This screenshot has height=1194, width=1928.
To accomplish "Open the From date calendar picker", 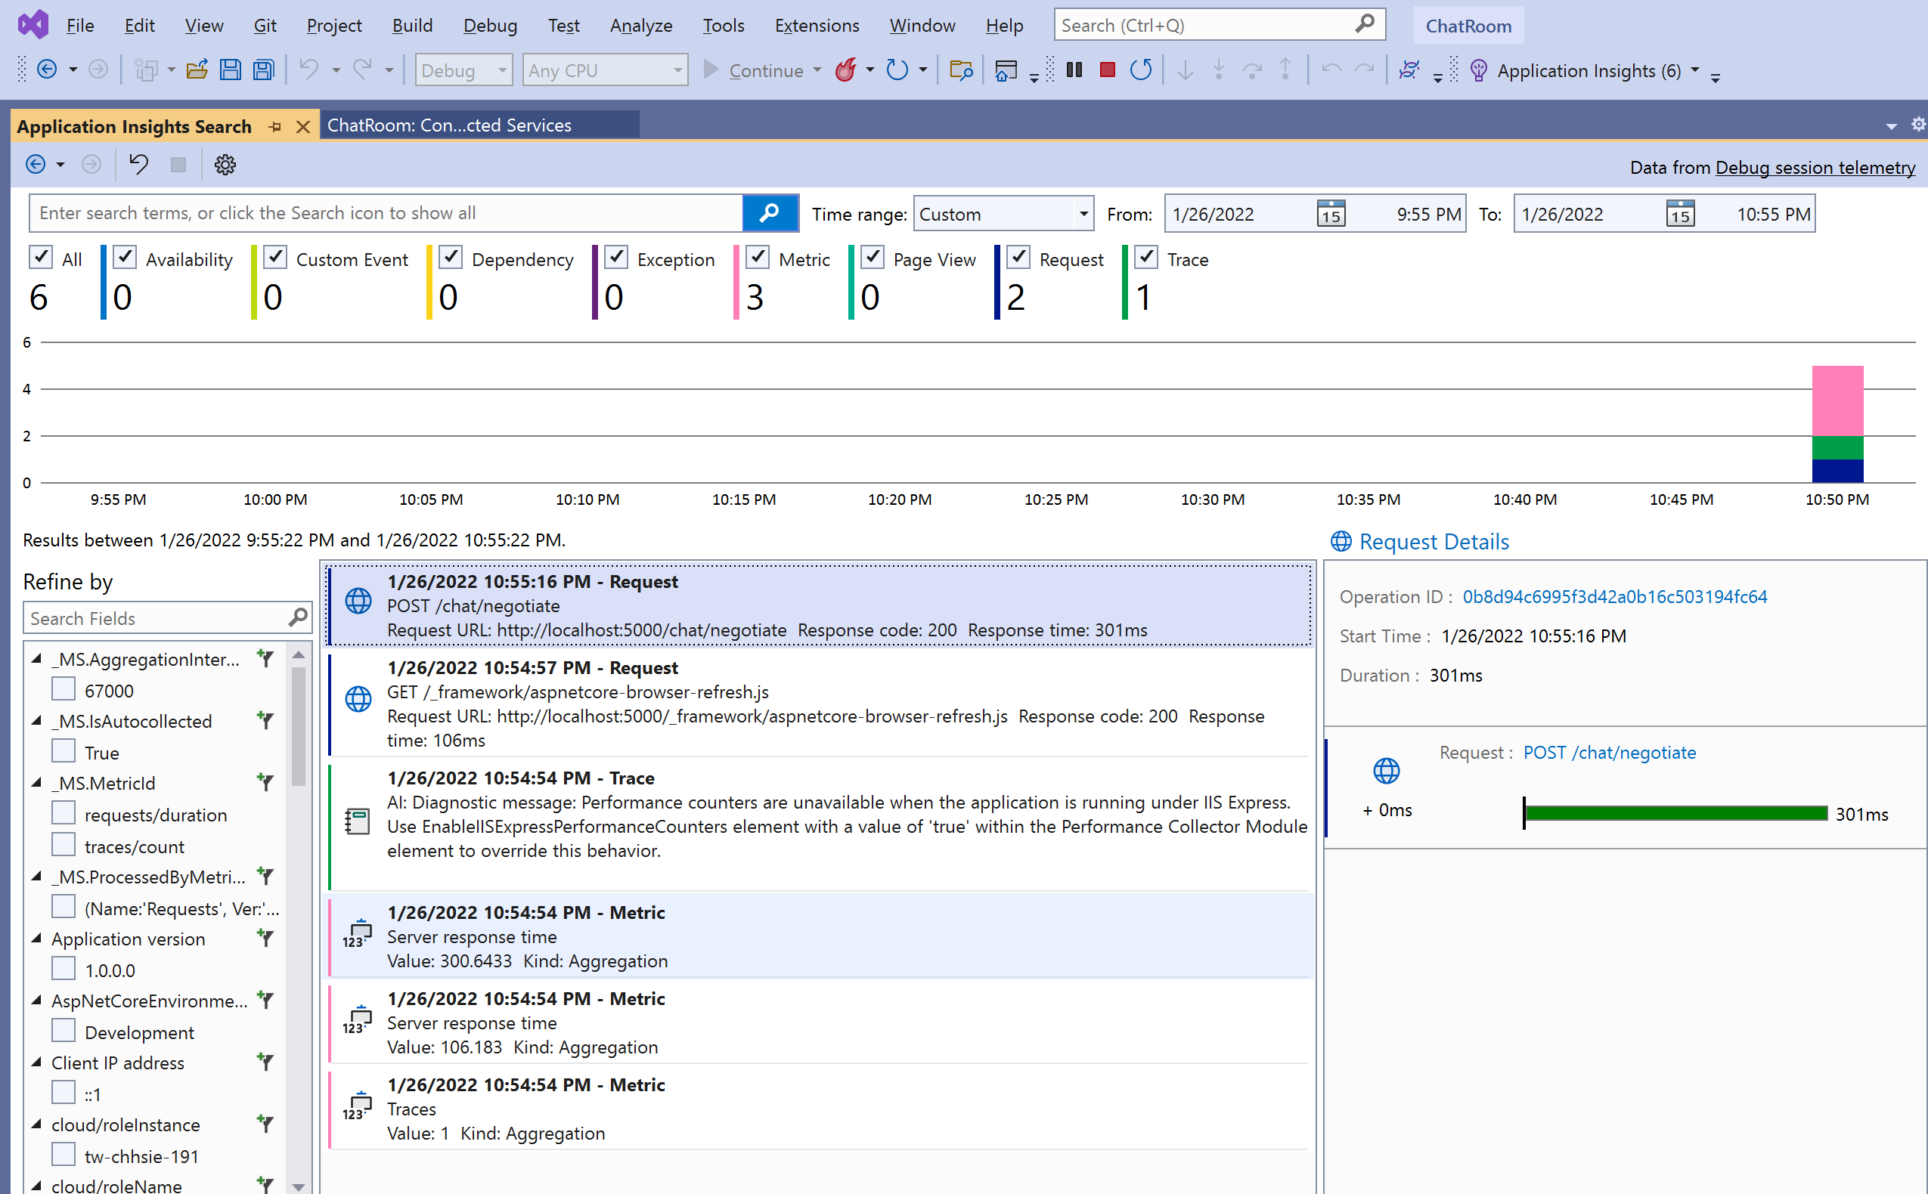I will click(x=1331, y=214).
